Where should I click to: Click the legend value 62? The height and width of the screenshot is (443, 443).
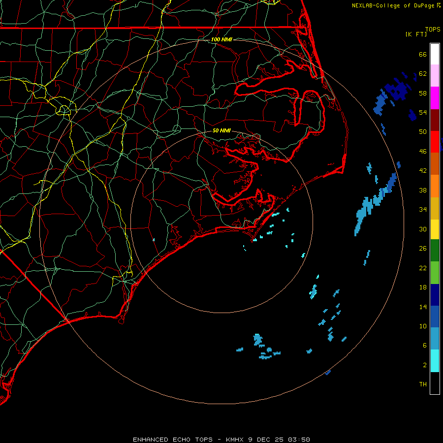[x=423, y=74]
